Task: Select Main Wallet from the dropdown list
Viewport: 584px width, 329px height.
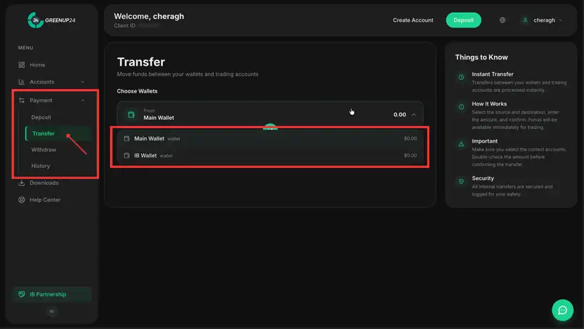Action: pos(270,138)
